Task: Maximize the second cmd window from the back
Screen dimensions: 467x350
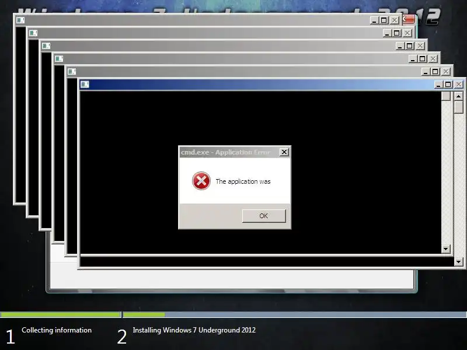Action: 397,33
